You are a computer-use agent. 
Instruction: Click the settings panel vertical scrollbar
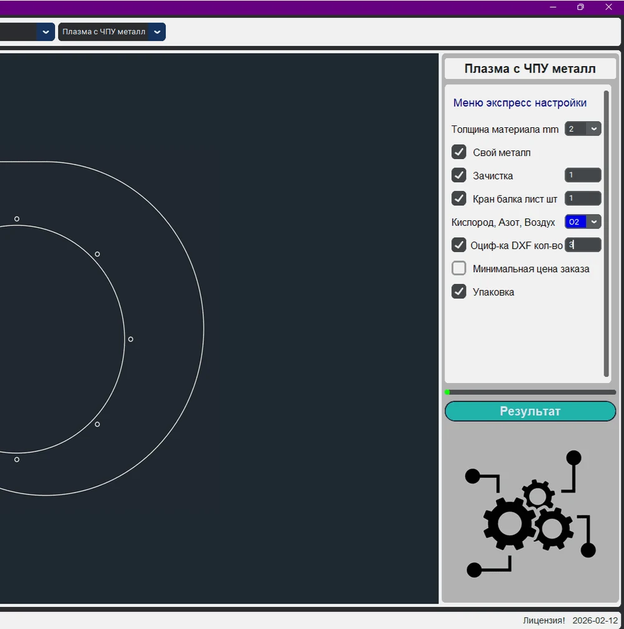pyautogui.click(x=606, y=234)
